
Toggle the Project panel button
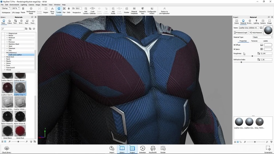[x=132, y=150]
